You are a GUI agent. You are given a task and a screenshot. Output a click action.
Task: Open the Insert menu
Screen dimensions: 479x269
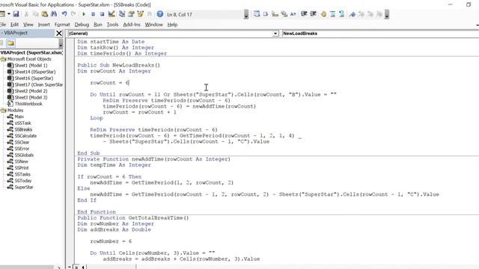[x=43, y=25]
